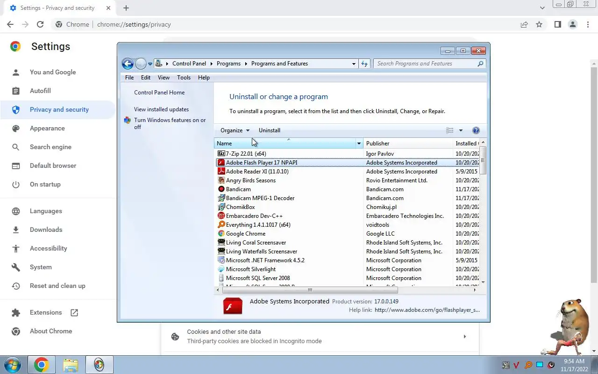Click the ChomikBox program icon
This screenshot has height=374, width=598.
(x=221, y=207)
